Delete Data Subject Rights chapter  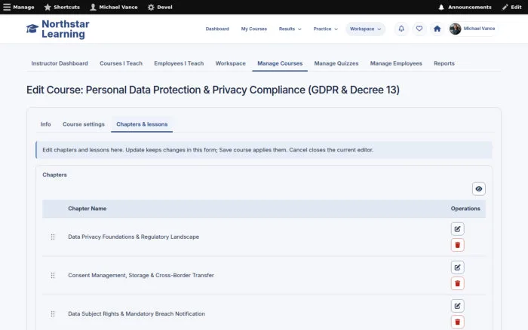[x=457, y=322]
